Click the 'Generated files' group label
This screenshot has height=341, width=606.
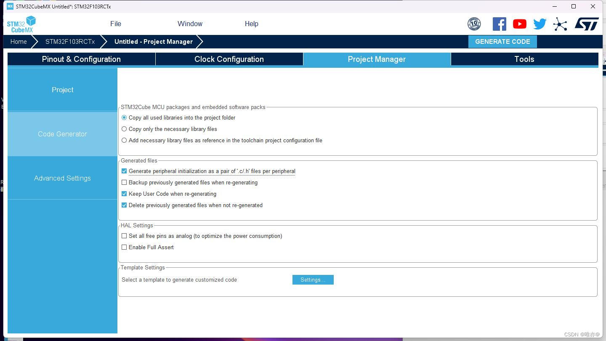click(x=139, y=160)
